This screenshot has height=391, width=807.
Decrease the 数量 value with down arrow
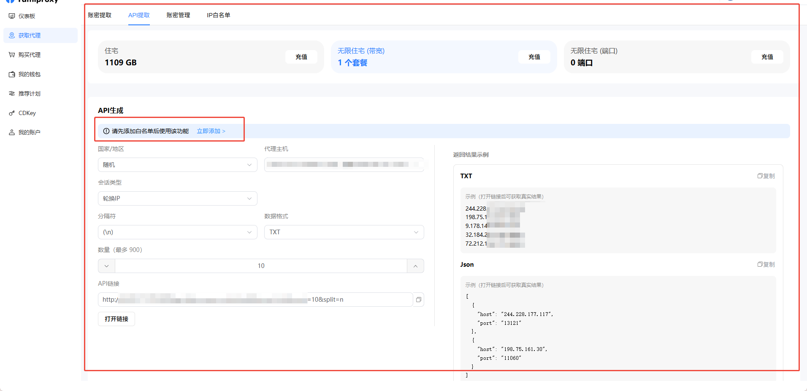click(x=106, y=266)
